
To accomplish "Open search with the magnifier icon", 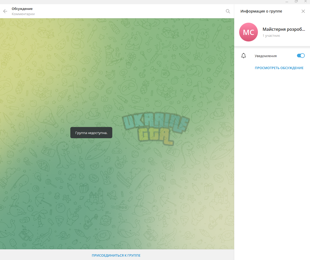I will click(228, 11).
